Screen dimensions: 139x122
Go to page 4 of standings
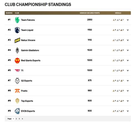22,119
